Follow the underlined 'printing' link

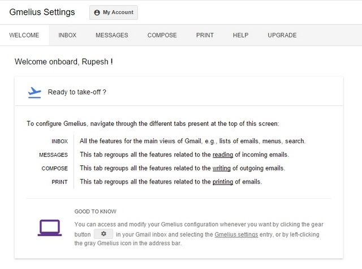point(222,182)
